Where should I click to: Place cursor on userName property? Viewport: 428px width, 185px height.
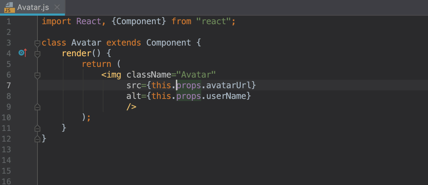pos(226,96)
